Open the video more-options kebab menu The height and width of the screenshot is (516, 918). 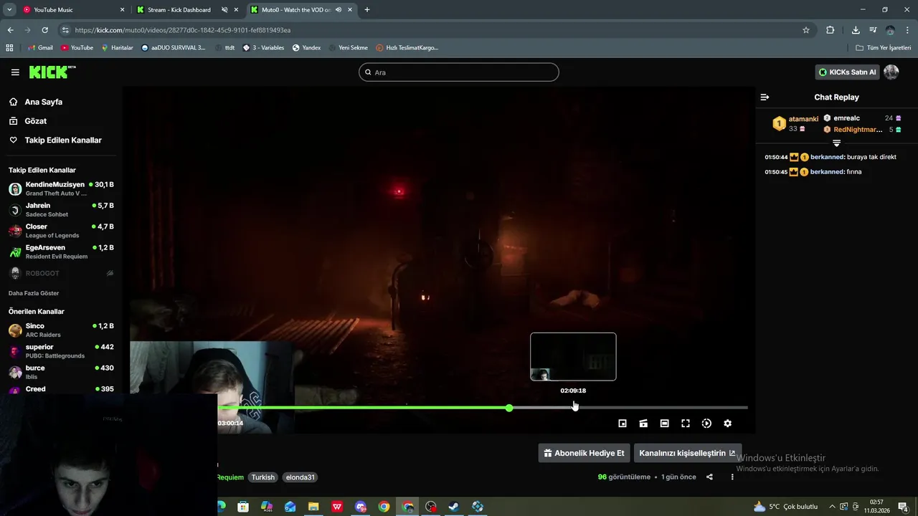click(x=732, y=477)
